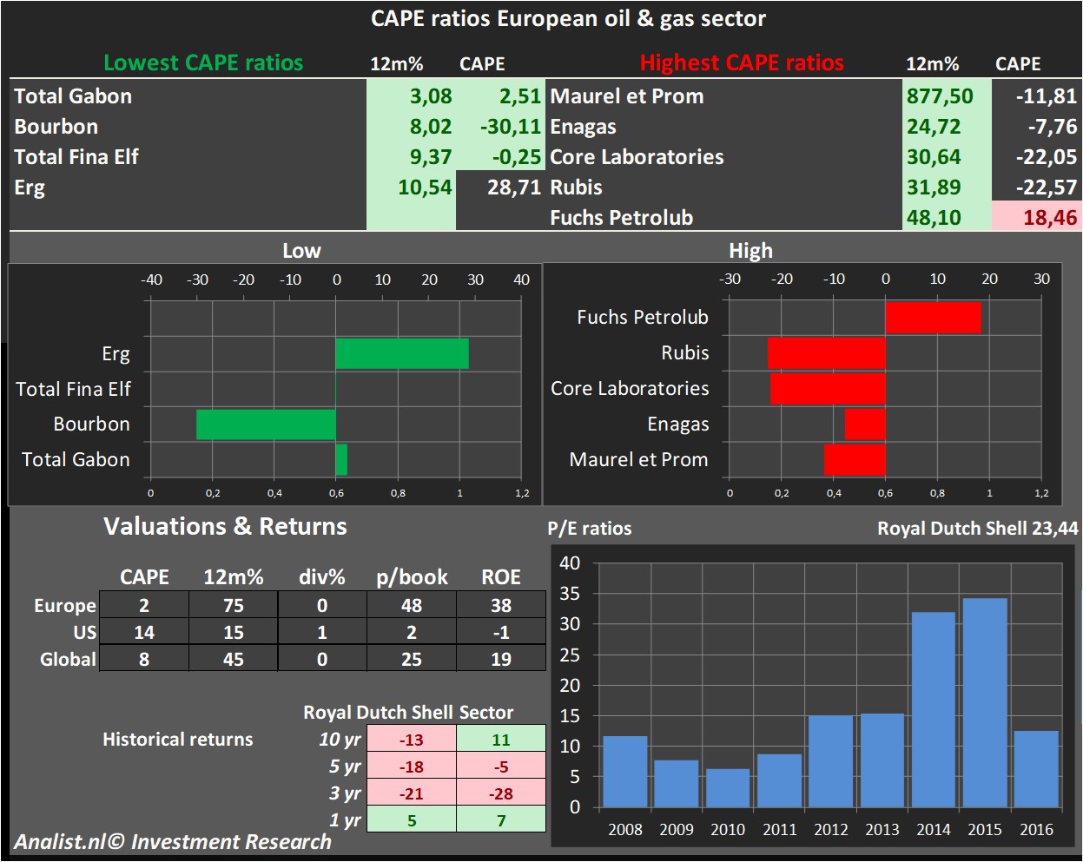Select "Rubis" in the highest CAPE table
This screenshot has width=1083, height=862.
[576, 188]
